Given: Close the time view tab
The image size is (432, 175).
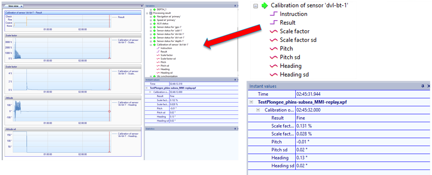Looking at the screenshot, I should (22, 6).
